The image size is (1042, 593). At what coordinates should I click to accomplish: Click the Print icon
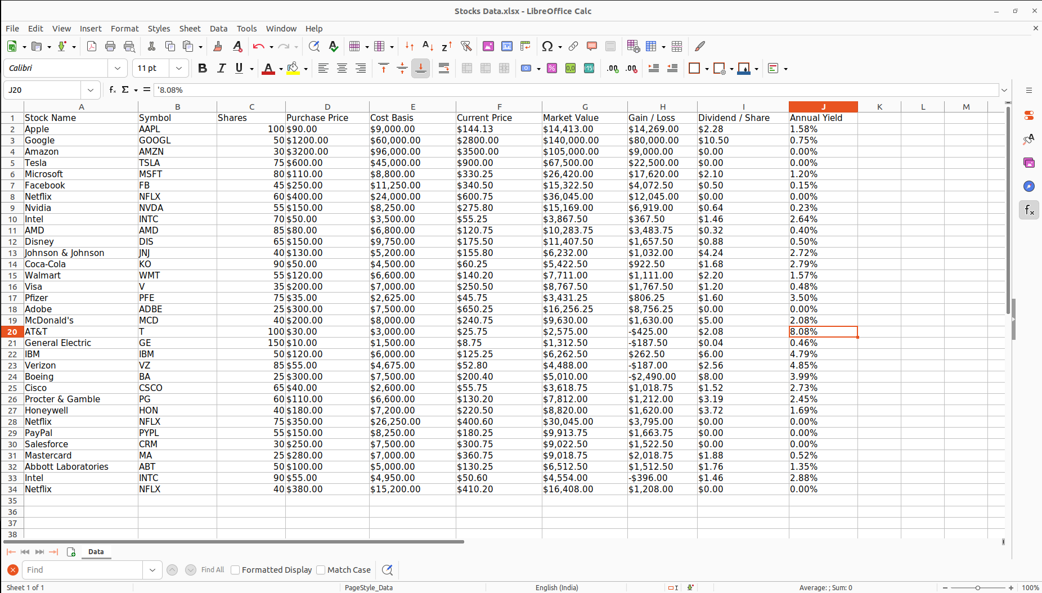tap(110, 46)
